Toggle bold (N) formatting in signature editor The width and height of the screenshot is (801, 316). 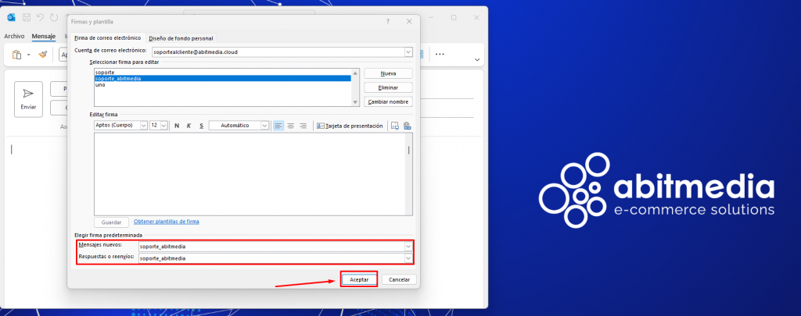[x=177, y=126]
